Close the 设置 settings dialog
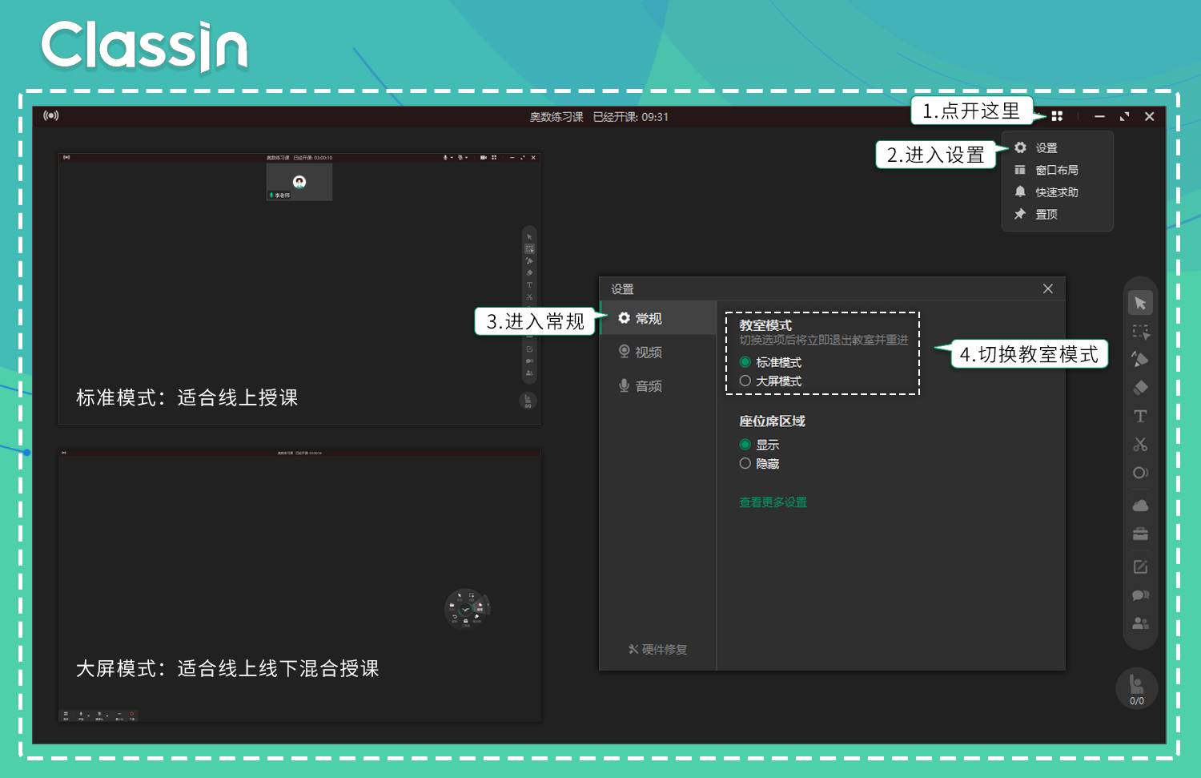Image resolution: width=1201 pixels, height=778 pixels. (1048, 288)
